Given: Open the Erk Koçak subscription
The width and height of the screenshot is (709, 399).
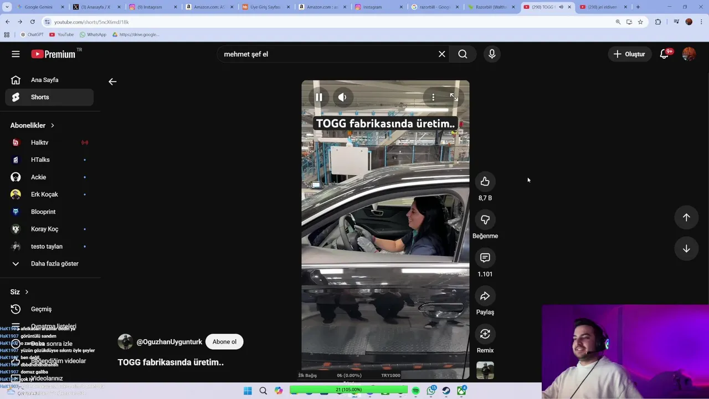Looking at the screenshot, I should [x=49, y=195].
